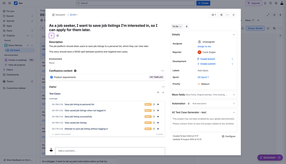
Task: Click Create branch link
Action: point(208,59)
